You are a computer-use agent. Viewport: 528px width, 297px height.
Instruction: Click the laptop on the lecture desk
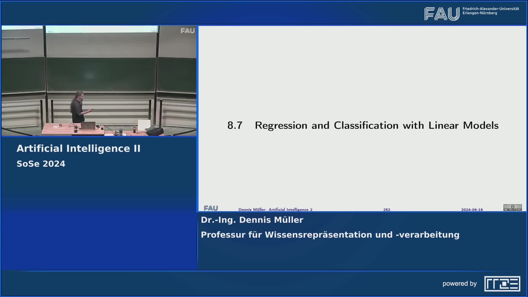pyautogui.click(x=88, y=126)
